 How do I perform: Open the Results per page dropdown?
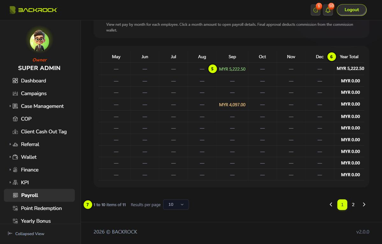(176, 205)
